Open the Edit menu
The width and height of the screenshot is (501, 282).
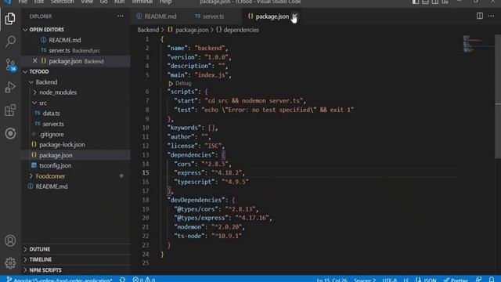pyautogui.click(x=38, y=2)
